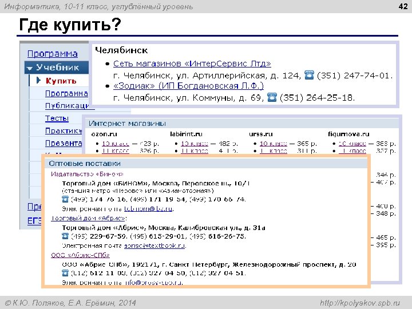Click the «Челябинск» city heading

pos(121,50)
